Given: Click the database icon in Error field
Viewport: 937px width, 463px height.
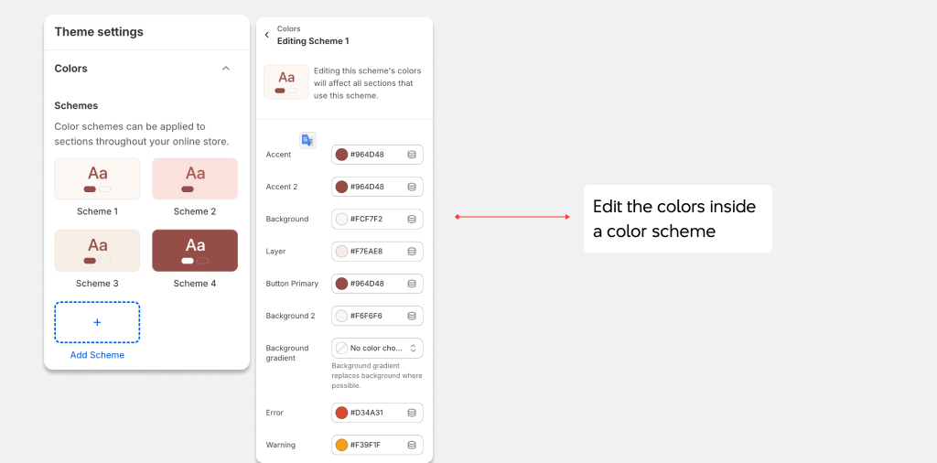Looking at the screenshot, I should (x=412, y=413).
